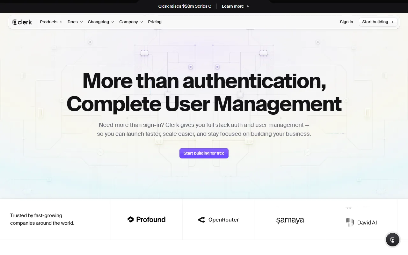Click Start building for free button
The image size is (408, 255).
[x=204, y=153]
